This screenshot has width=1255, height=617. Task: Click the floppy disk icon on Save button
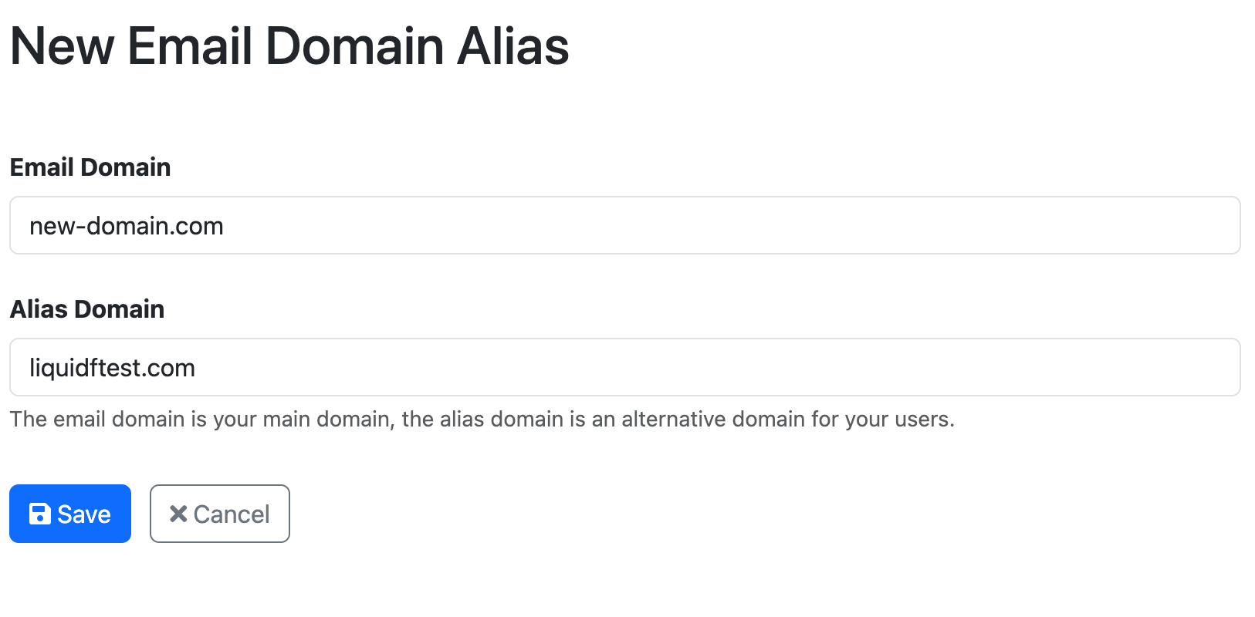pyautogui.click(x=40, y=514)
